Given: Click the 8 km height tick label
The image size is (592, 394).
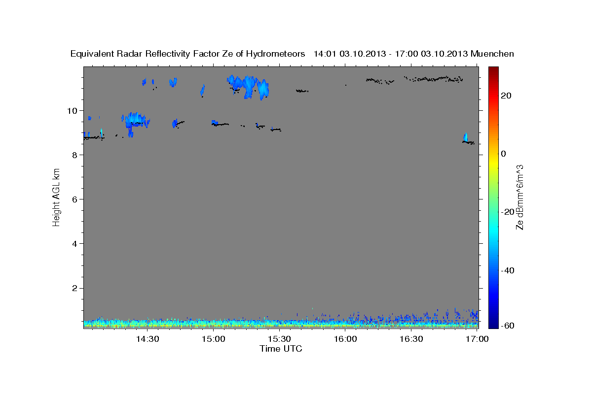Looking at the screenshot, I should [76, 155].
